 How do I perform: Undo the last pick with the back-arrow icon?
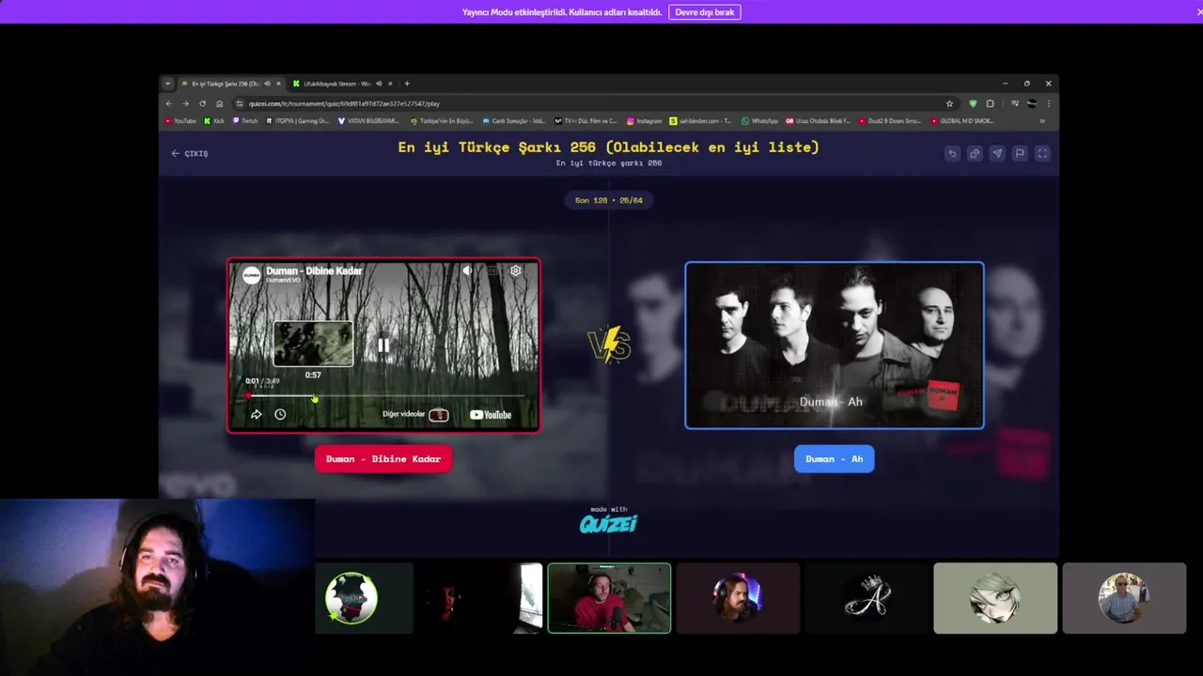(x=952, y=153)
